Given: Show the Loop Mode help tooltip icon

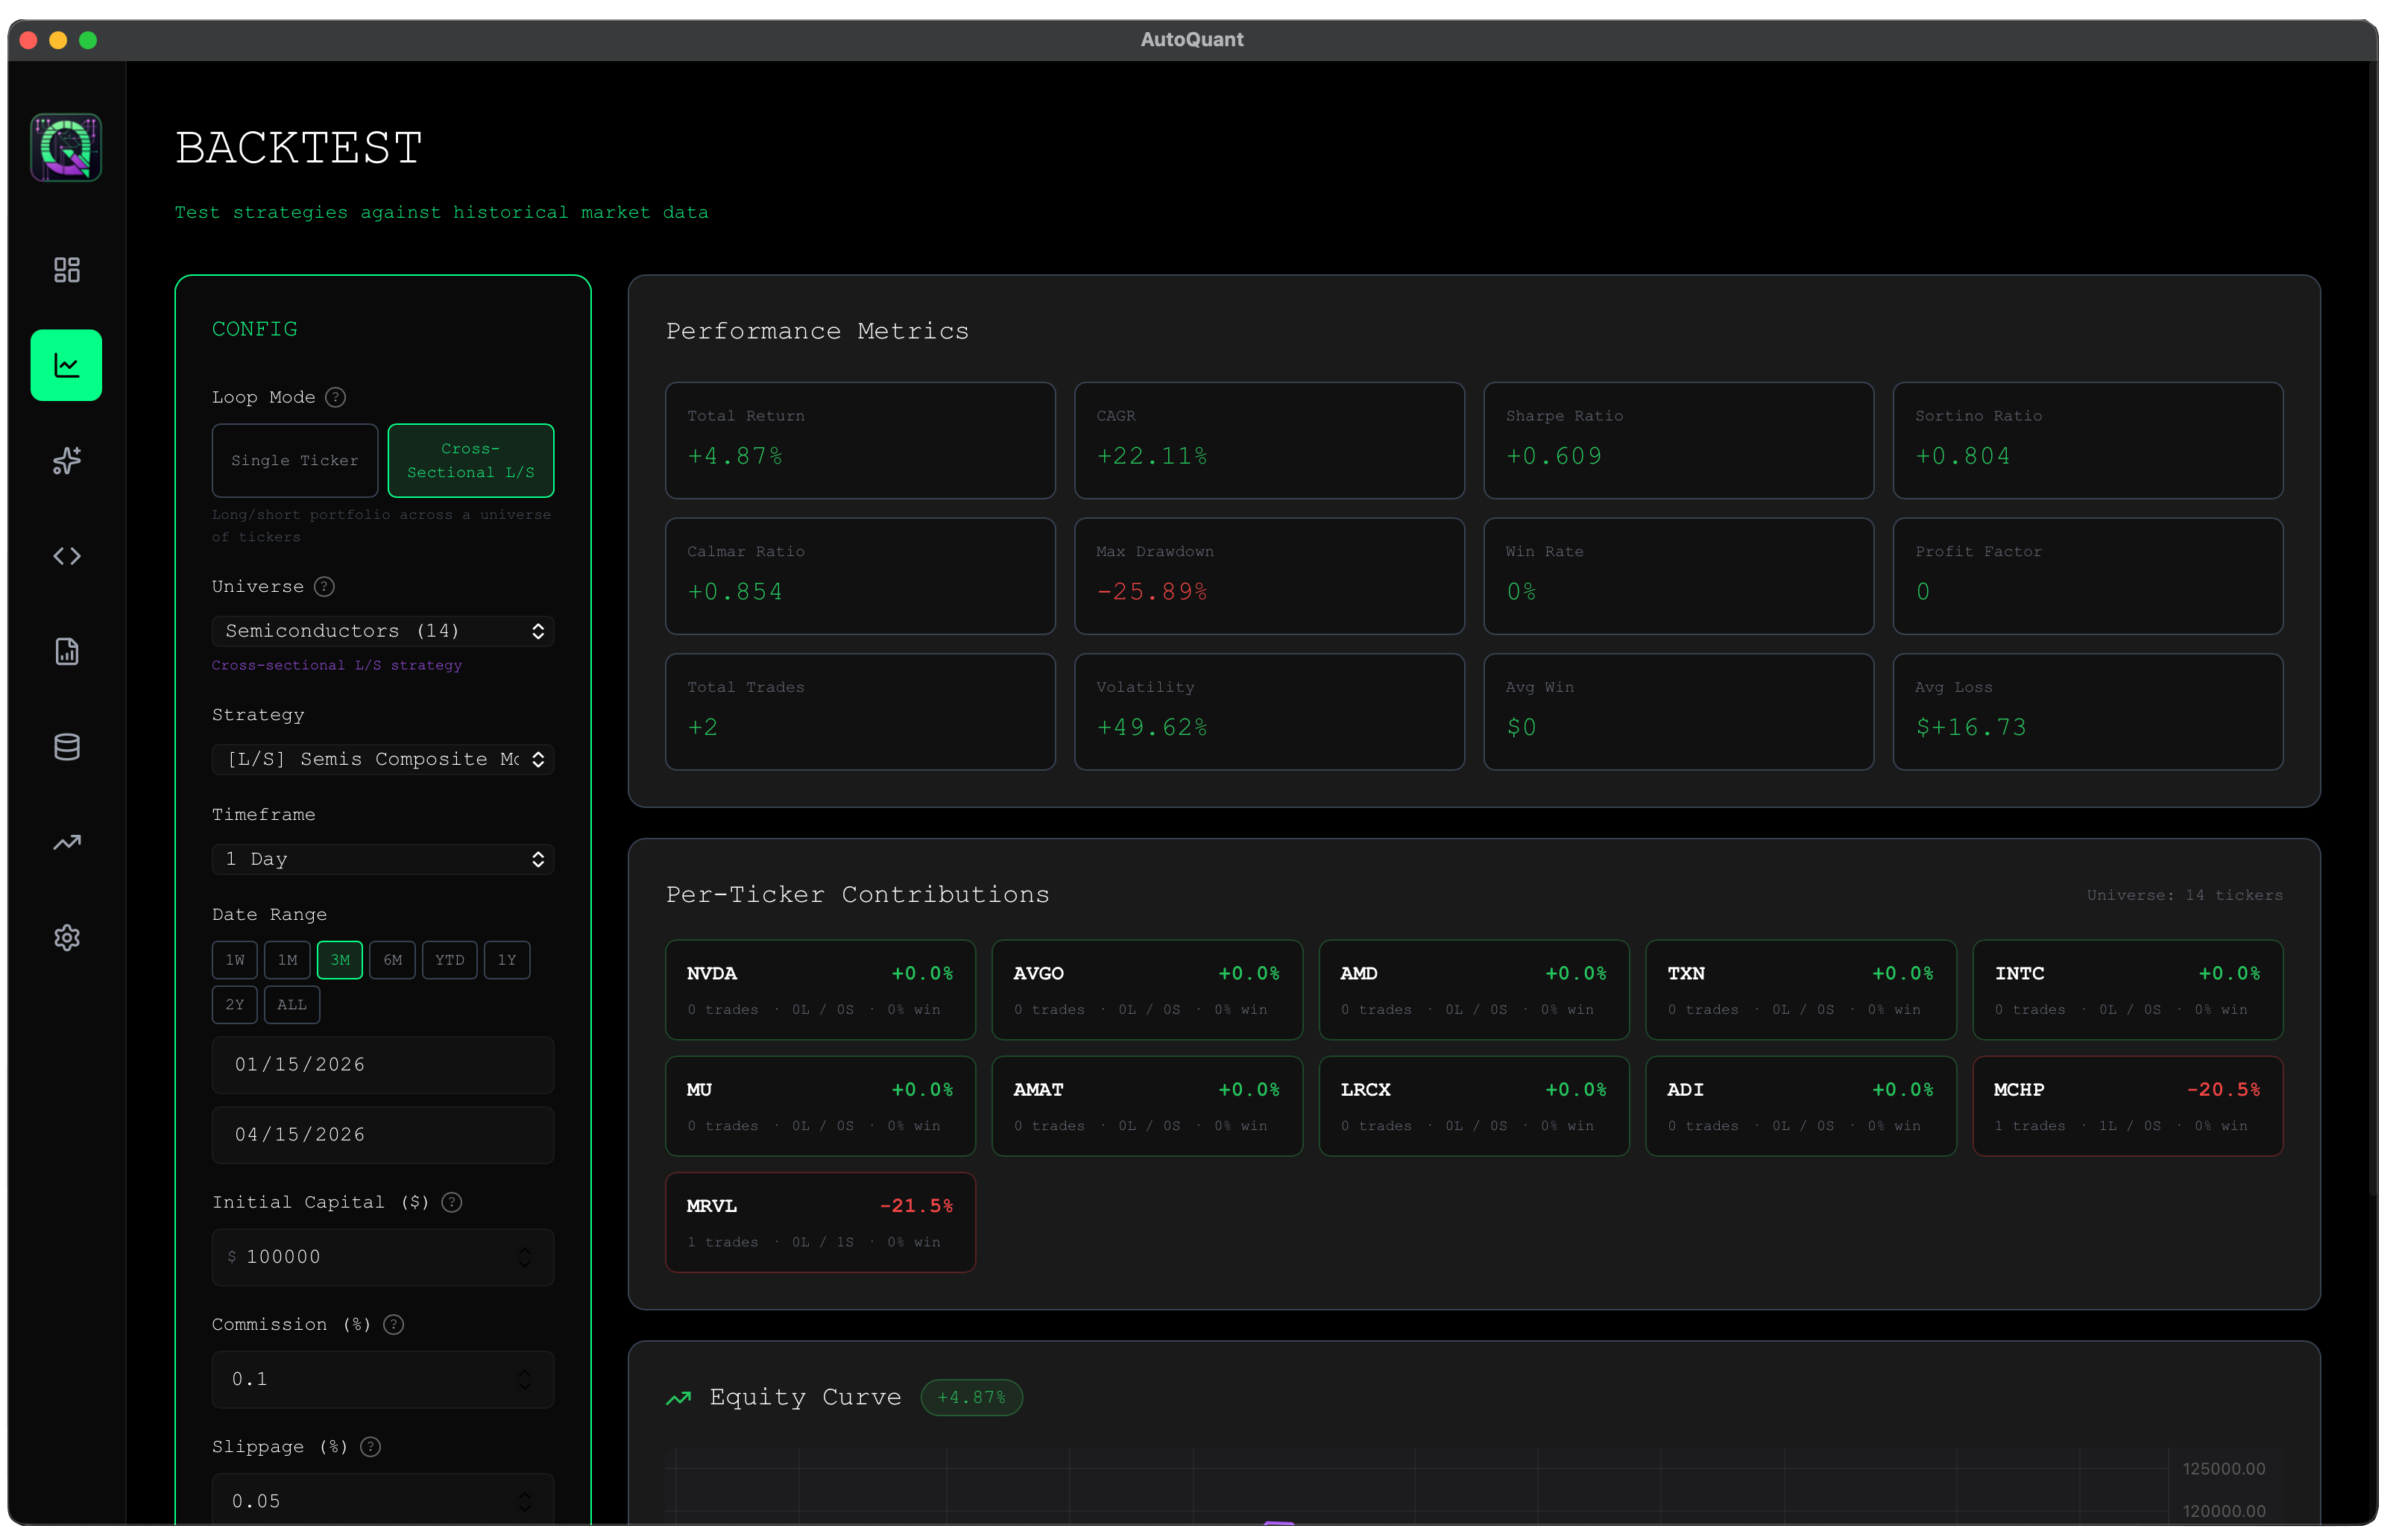Looking at the screenshot, I should [336, 397].
